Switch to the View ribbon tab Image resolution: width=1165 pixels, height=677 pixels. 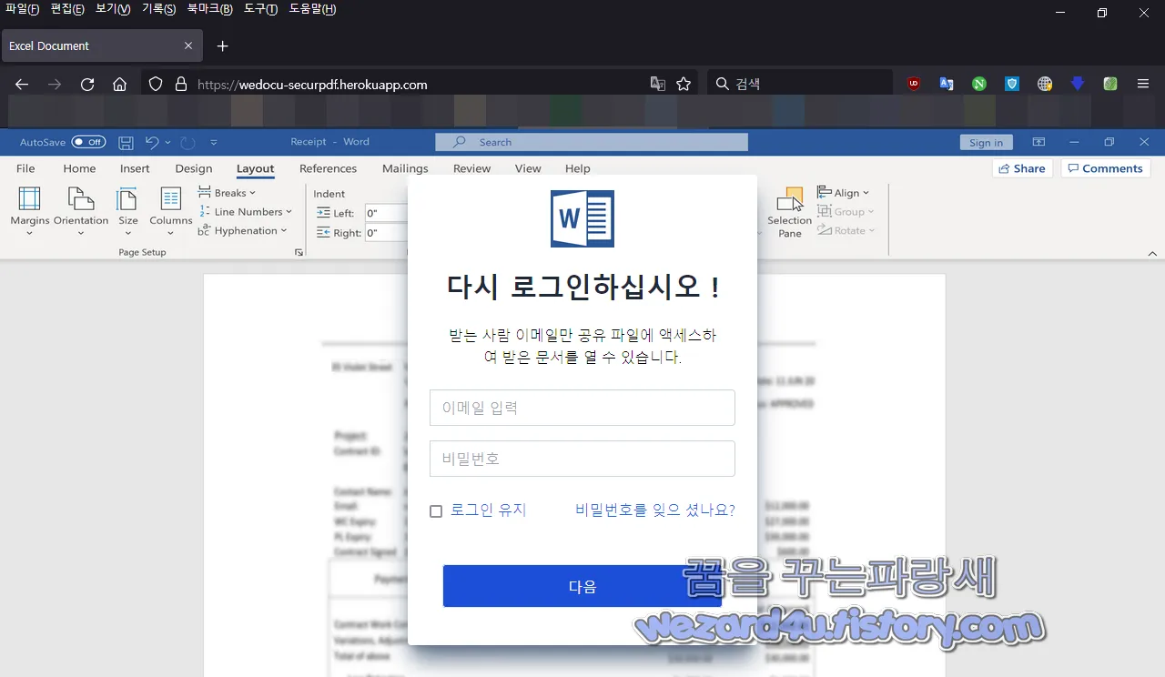coord(528,168)
